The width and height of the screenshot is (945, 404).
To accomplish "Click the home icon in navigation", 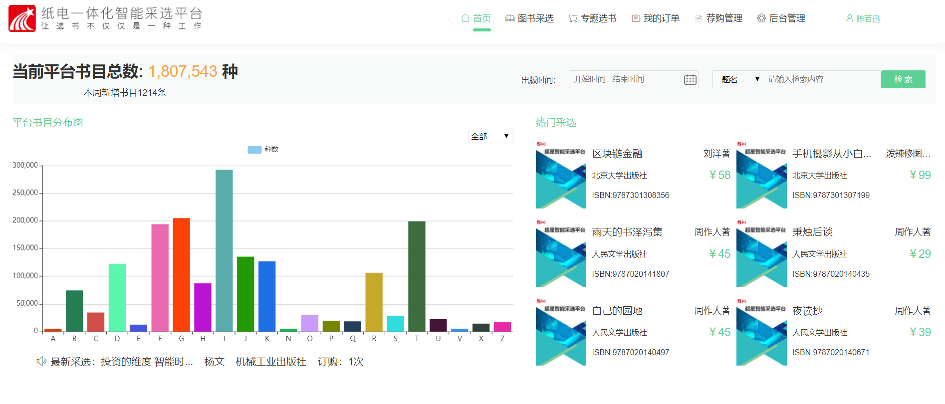I will click(465, 18).
